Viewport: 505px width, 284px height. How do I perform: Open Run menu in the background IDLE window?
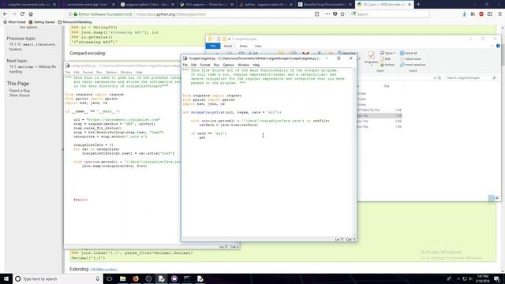pyautogui.click(x=99, y=73)
